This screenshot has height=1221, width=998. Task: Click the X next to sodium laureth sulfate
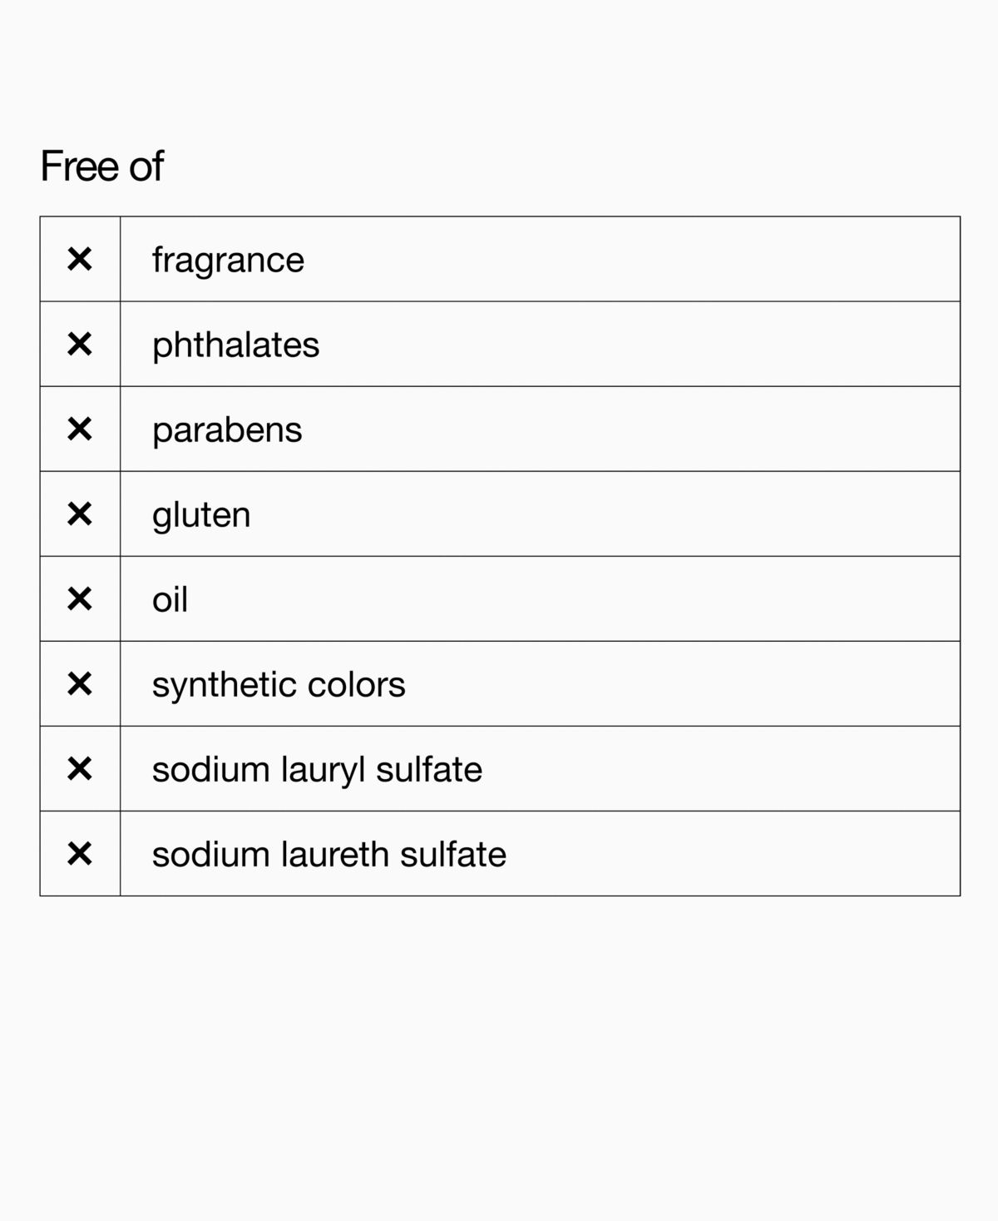(80, 854)
